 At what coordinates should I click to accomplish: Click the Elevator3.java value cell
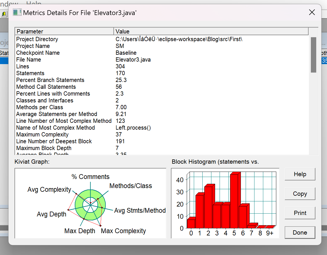point(133,60)
